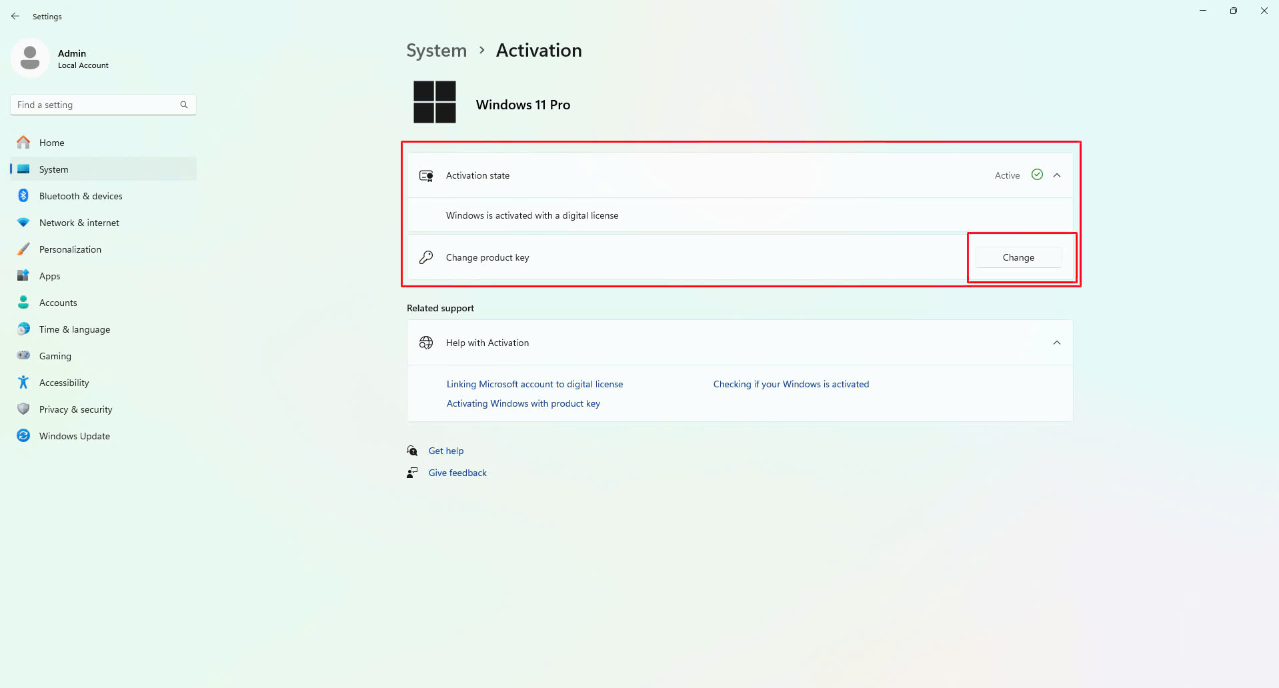Click the Activation state row
This screenshot has width=1279, height=688.
click(740, 175)
